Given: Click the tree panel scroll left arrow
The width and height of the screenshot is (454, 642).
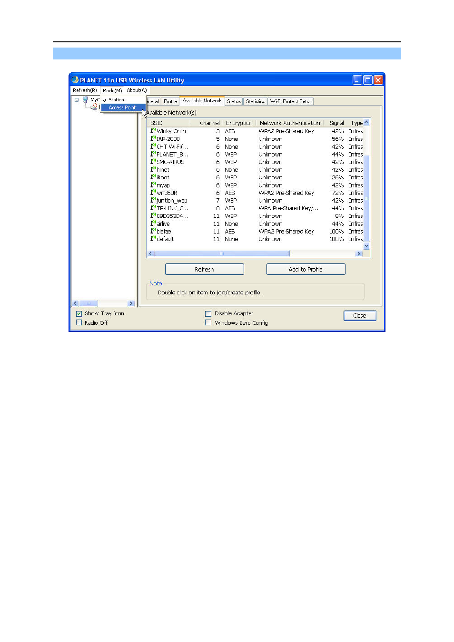Looking at the screenshot, I should pyautogui.click(x=75, y=303).
